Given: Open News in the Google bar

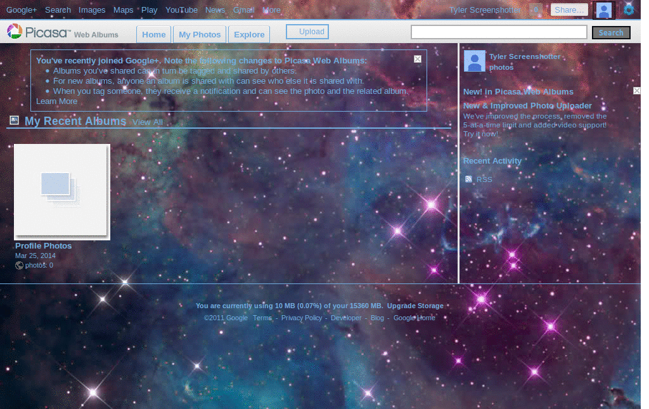Looking at the screenshot, I should (x=215, y=10).
